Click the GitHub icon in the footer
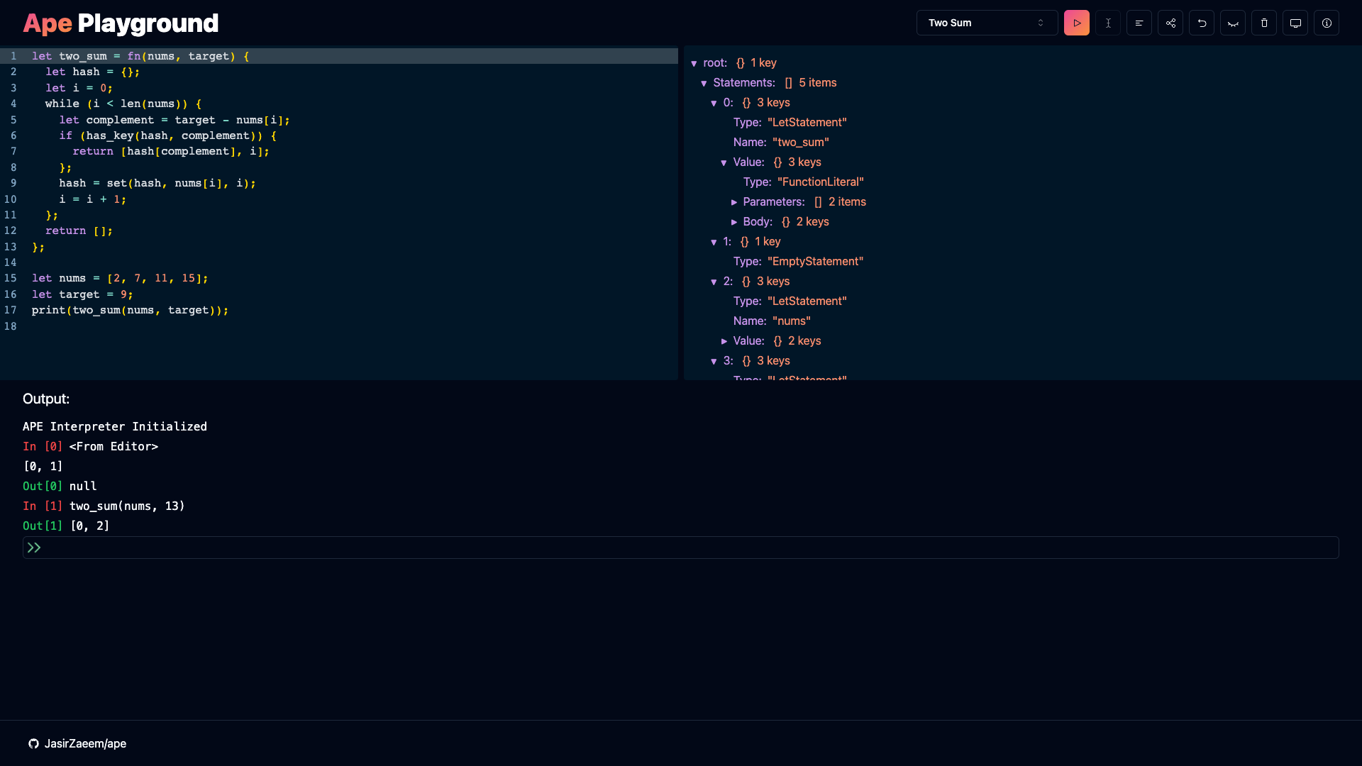This screenshot has height=766, width=1362. tap(33, 743)
